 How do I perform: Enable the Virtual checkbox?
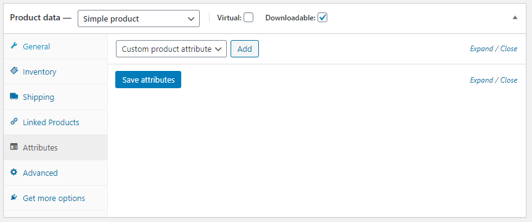tap(248, 17)
